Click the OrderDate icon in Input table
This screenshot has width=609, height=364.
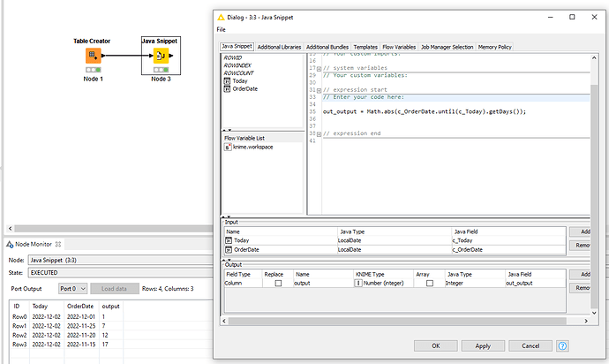click(x=229, y=250)
